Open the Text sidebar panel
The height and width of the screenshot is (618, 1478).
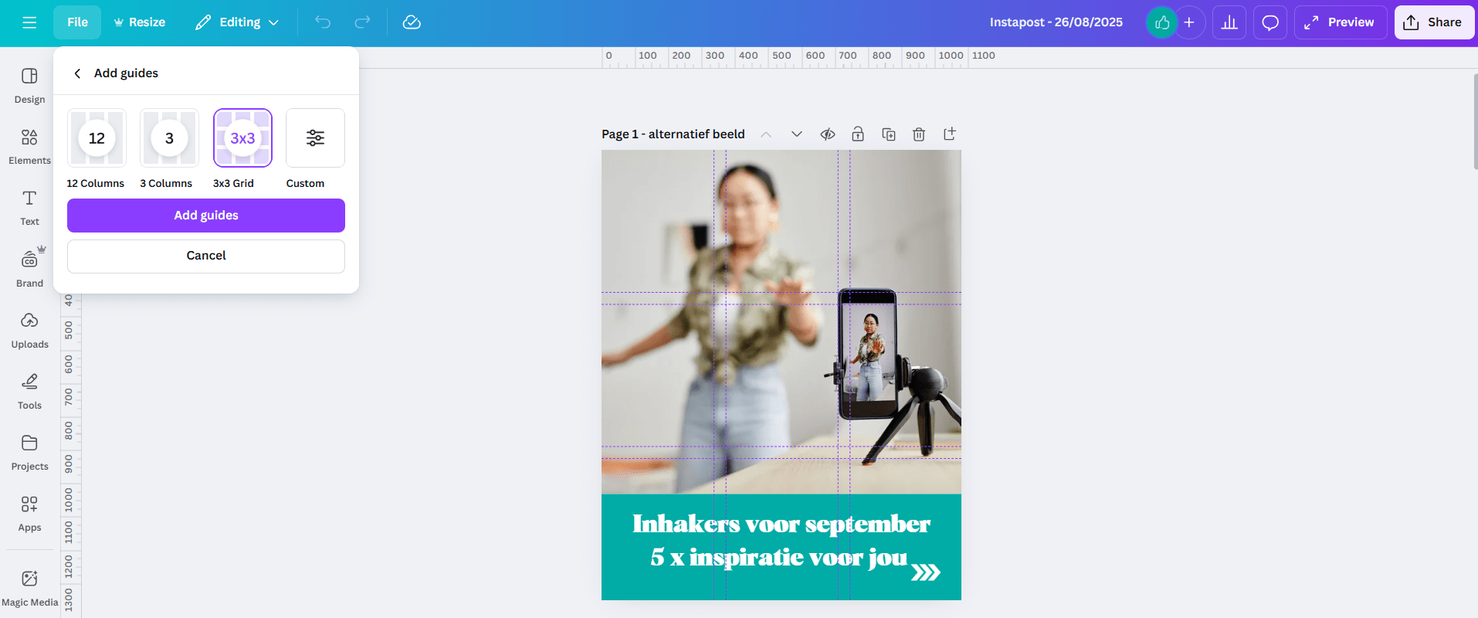point(29,207)
